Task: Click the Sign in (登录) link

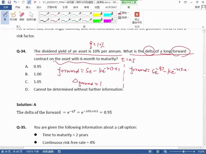Action: 197,7
